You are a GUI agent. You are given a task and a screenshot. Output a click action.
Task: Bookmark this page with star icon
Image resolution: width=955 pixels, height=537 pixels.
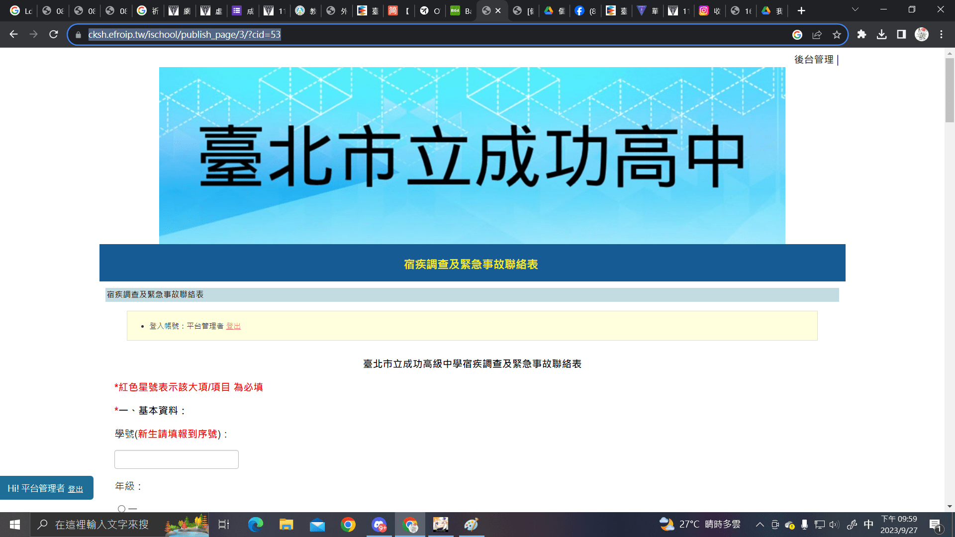837,34
